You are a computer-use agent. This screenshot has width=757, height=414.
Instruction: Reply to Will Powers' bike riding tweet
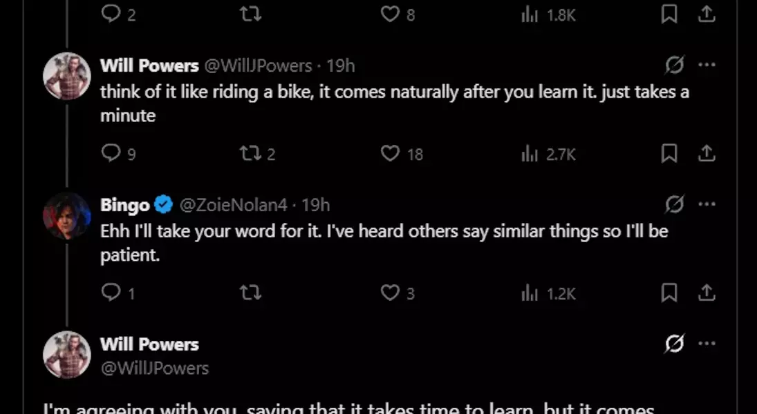pos(111,152)
